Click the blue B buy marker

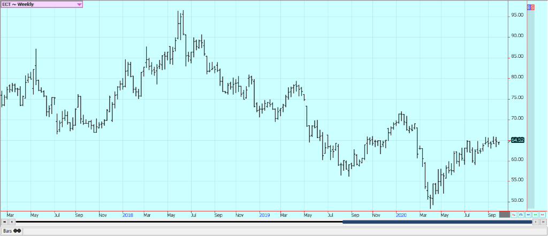pyautogui.click(x=529, y=7)
